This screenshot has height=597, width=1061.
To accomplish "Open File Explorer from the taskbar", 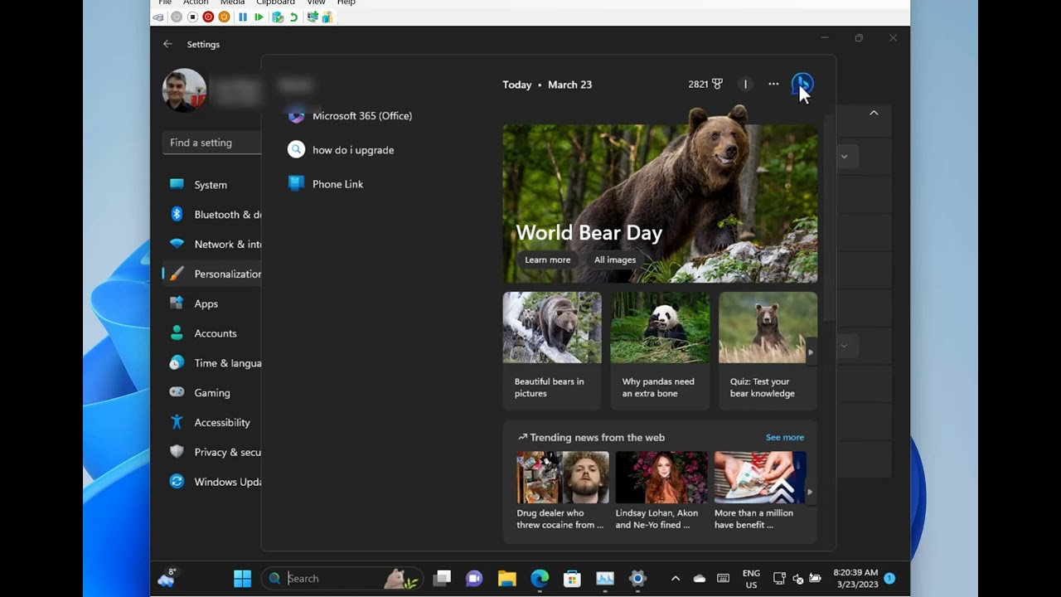I will click(506, 579).
